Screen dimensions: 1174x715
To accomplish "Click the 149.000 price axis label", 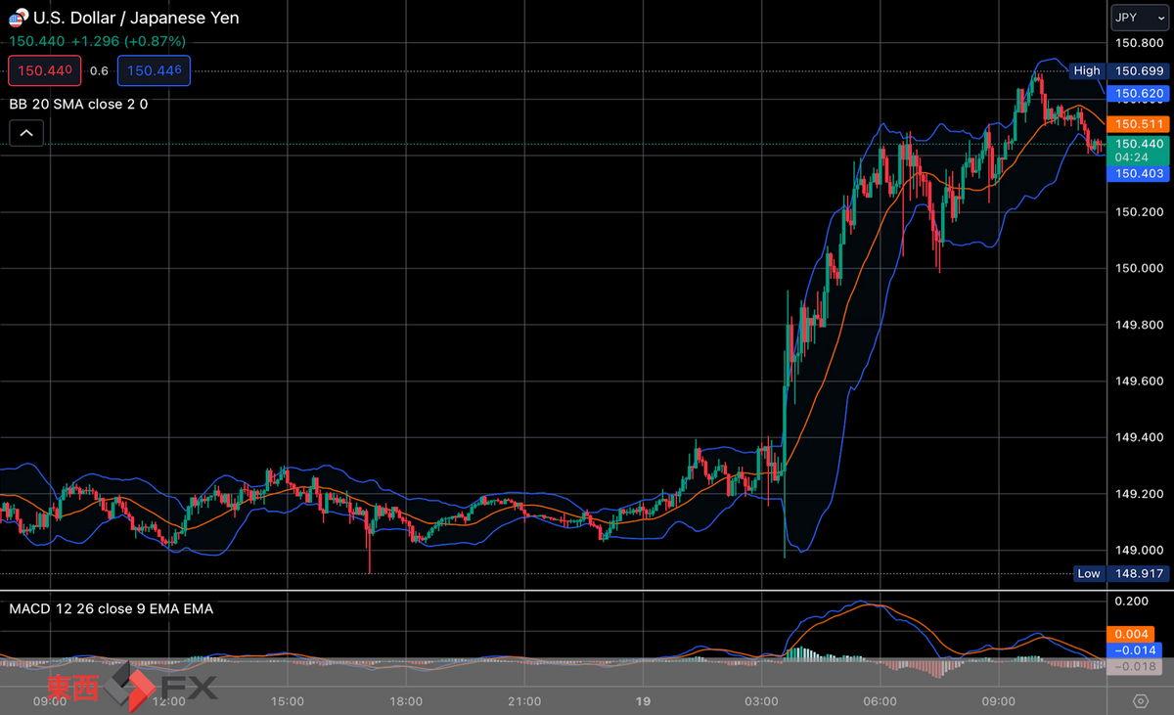I will (x=1139, y=550).
